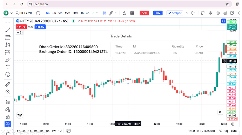The image size is (242, 135).
Task: Switch to 3m timeframe
Action: (x=54, y=13)
